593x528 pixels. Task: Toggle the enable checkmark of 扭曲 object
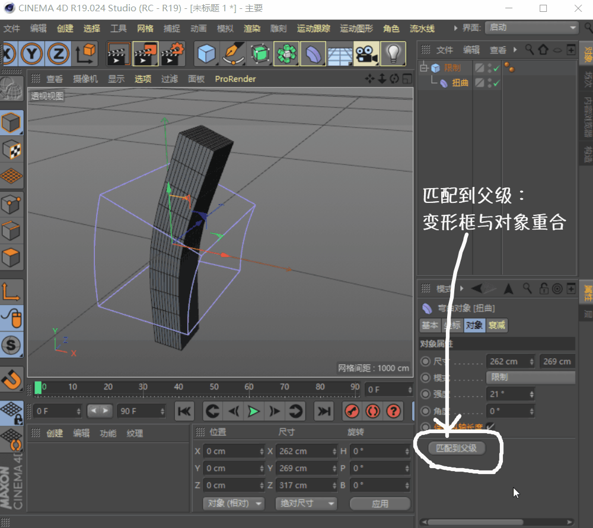click(496, 83)
